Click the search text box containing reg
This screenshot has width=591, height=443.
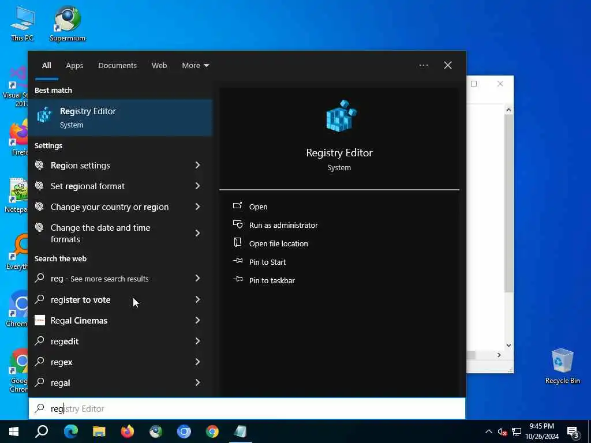click(x=247, y=408)
